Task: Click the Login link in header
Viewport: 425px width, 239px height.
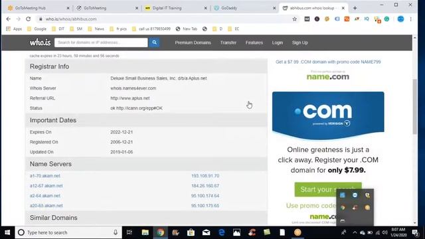Action: coord(278,42)
